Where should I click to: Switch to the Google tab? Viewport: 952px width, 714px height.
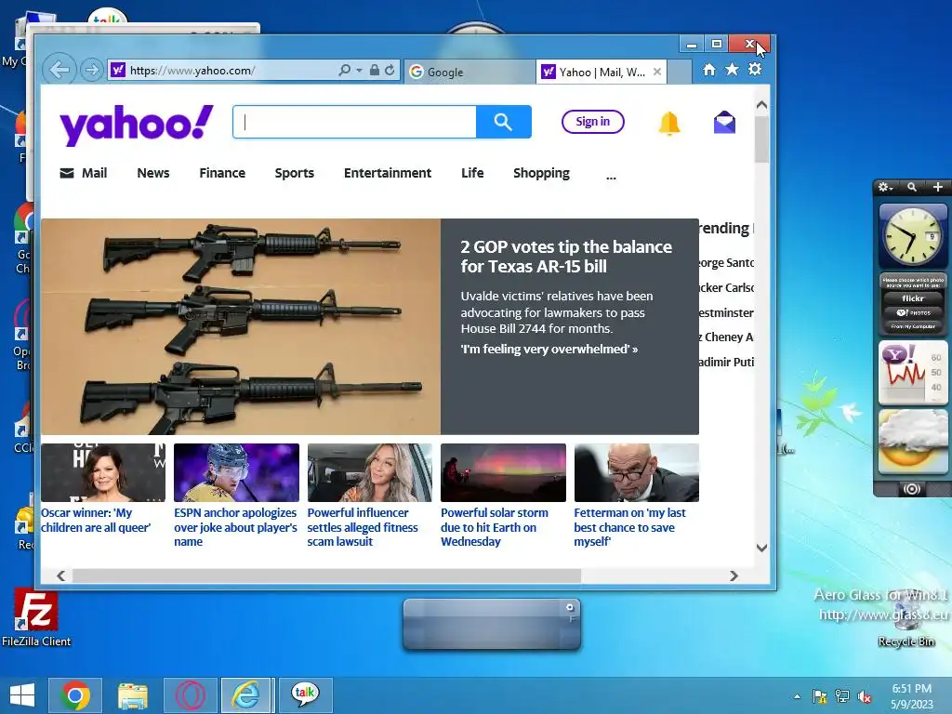(x=469, y=72)
